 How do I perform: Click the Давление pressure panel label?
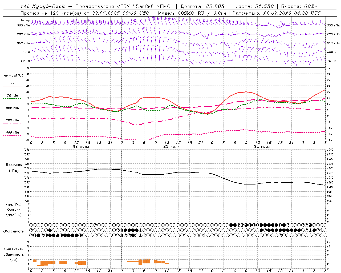coord(14,165)
